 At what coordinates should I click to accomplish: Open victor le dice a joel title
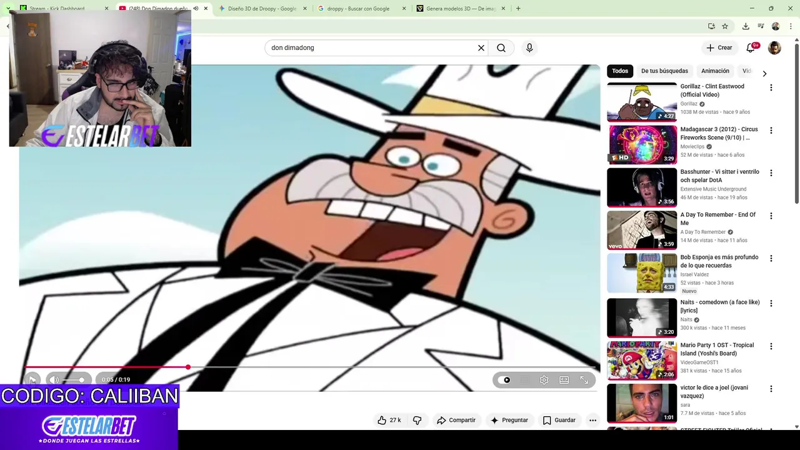[x=714, y=391]
